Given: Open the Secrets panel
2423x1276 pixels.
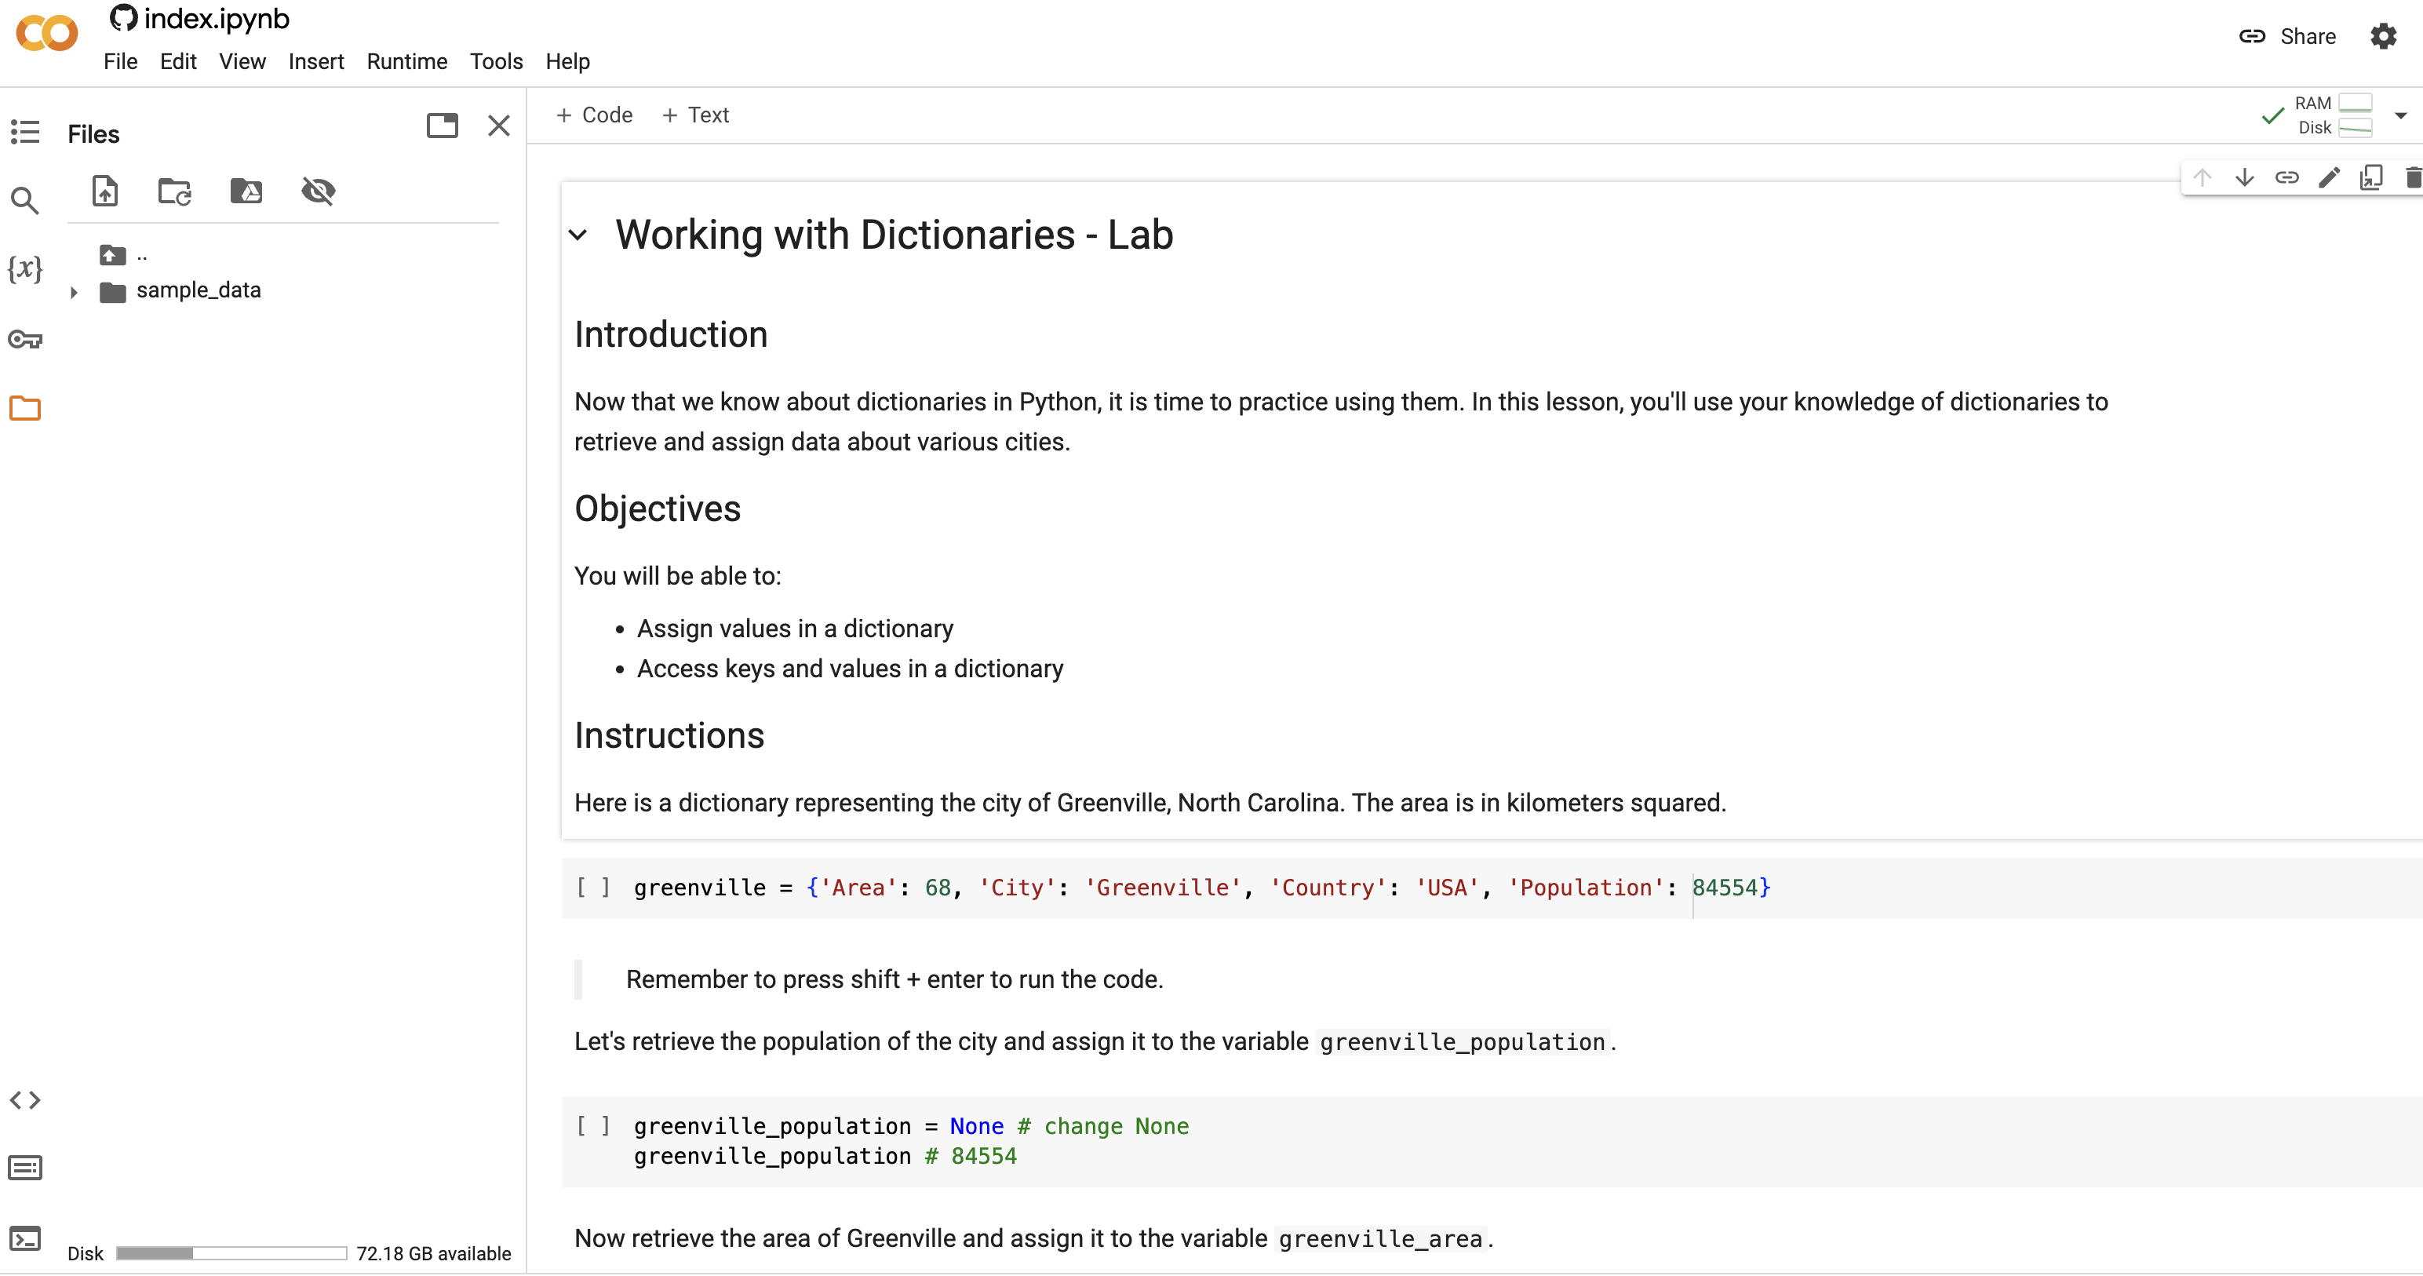Looking at the screenshot, I should coord(25,341).
